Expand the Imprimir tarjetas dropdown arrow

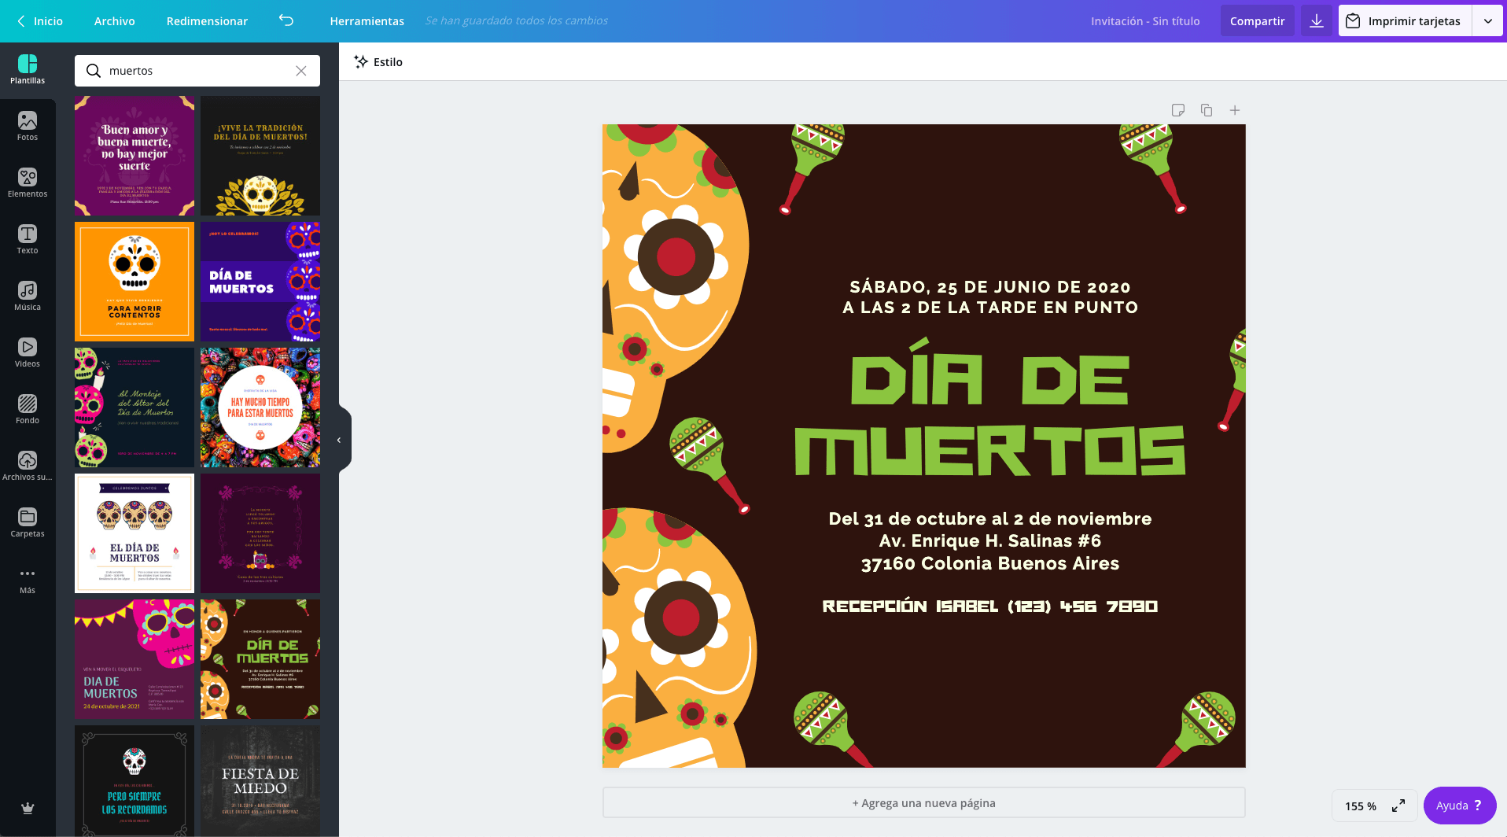coord(1488,20)
